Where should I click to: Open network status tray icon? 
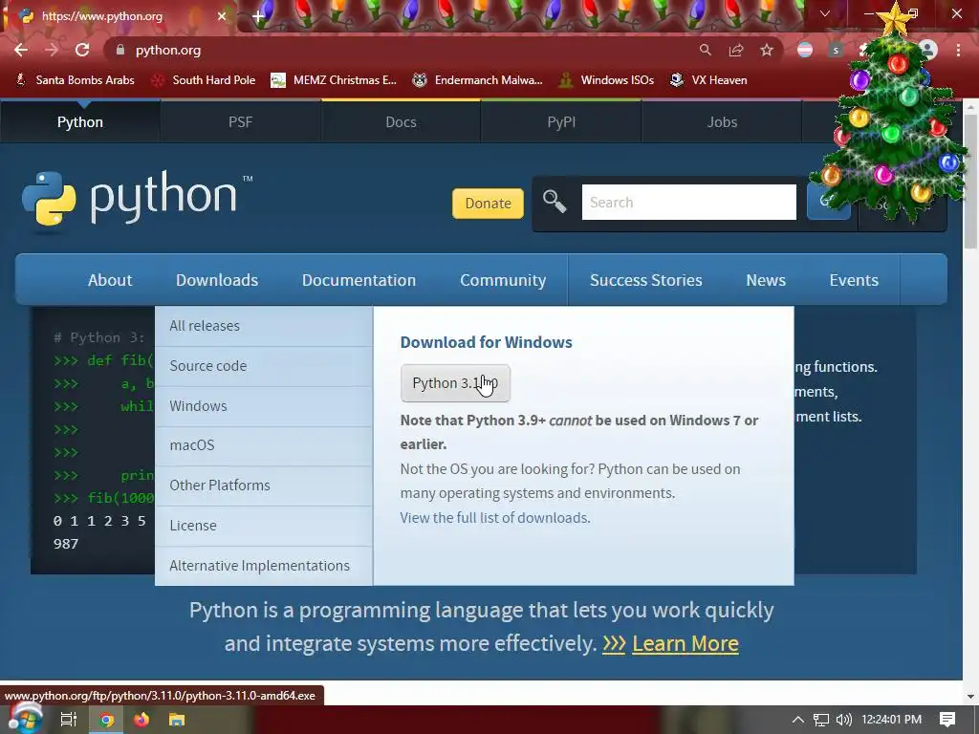(x=821, y=720)
